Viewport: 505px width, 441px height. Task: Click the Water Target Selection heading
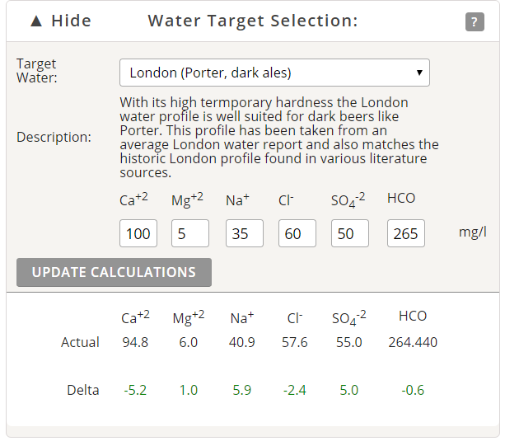click(253, 21)
